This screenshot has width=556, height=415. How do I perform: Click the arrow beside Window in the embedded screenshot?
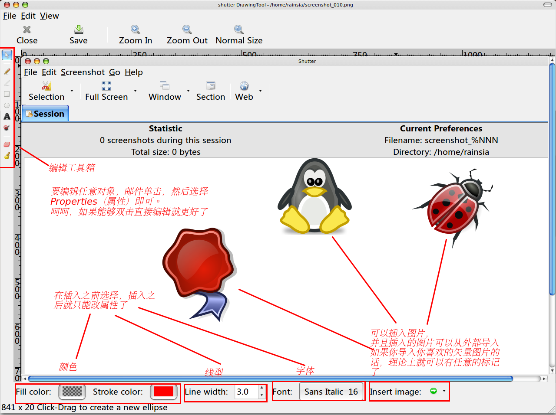(x=189, y=91)
